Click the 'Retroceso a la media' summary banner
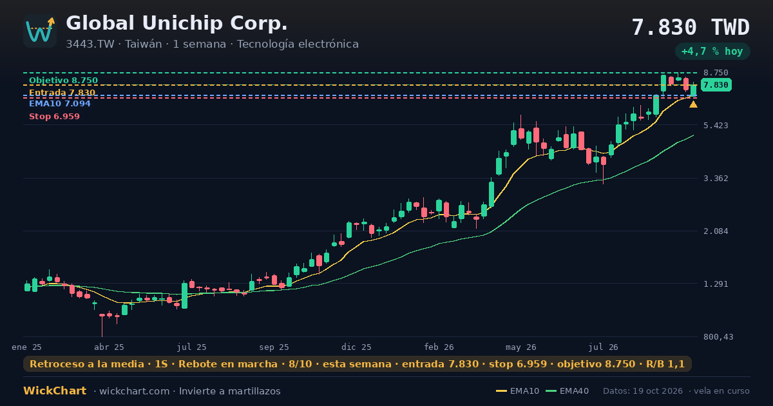The height and width of the screenshot is (406, 773). click(x=358, y=364)
